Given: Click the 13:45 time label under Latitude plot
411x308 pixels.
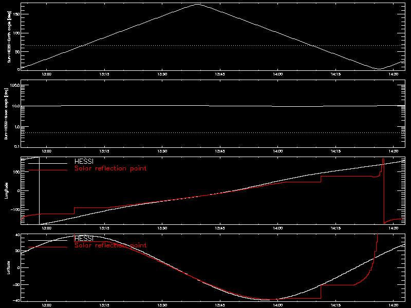Looking at the screenshot, I should pos(220,305).
